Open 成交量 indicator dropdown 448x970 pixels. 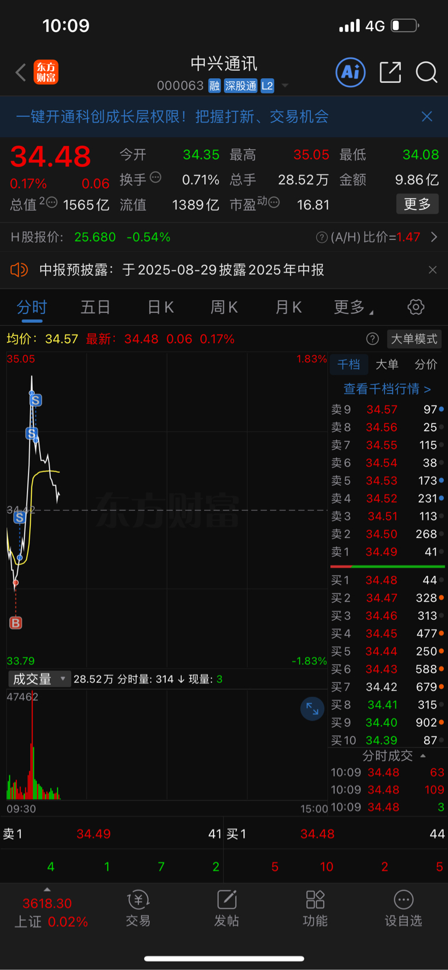coord(39,679)
